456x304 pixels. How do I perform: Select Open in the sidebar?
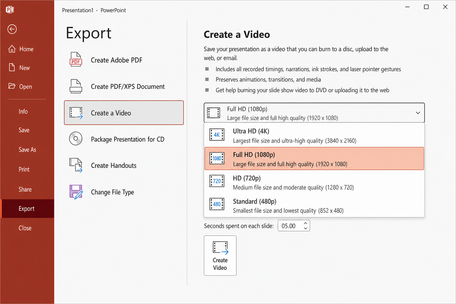point(27,86)
